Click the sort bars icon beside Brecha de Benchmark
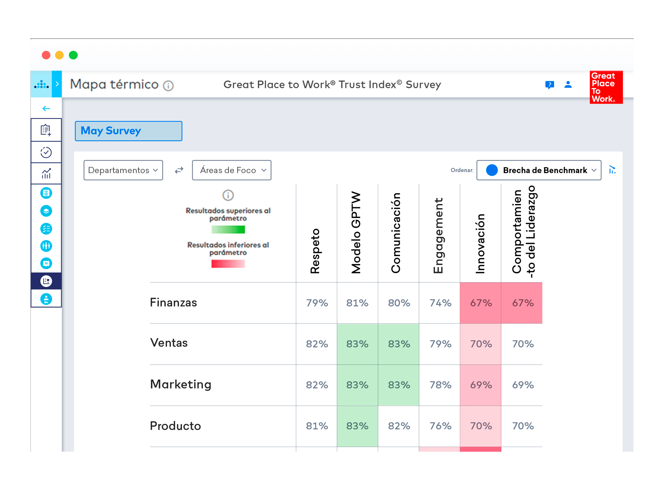 [612, 170]
